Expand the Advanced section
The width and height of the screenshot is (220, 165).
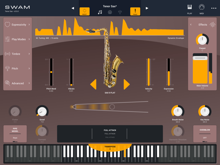18,83
